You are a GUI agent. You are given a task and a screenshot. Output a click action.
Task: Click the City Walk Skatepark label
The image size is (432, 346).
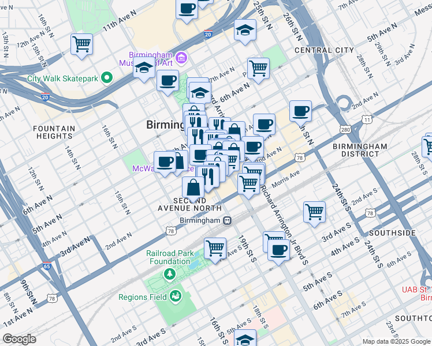point(62,78)
